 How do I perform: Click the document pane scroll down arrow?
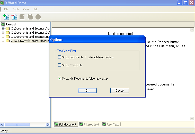(x=192, y=119)
